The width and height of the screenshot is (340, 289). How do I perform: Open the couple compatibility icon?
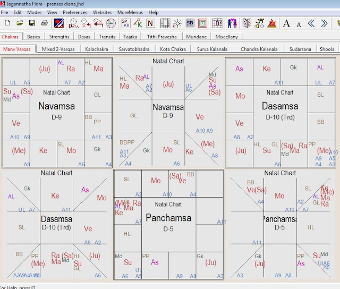232,23
